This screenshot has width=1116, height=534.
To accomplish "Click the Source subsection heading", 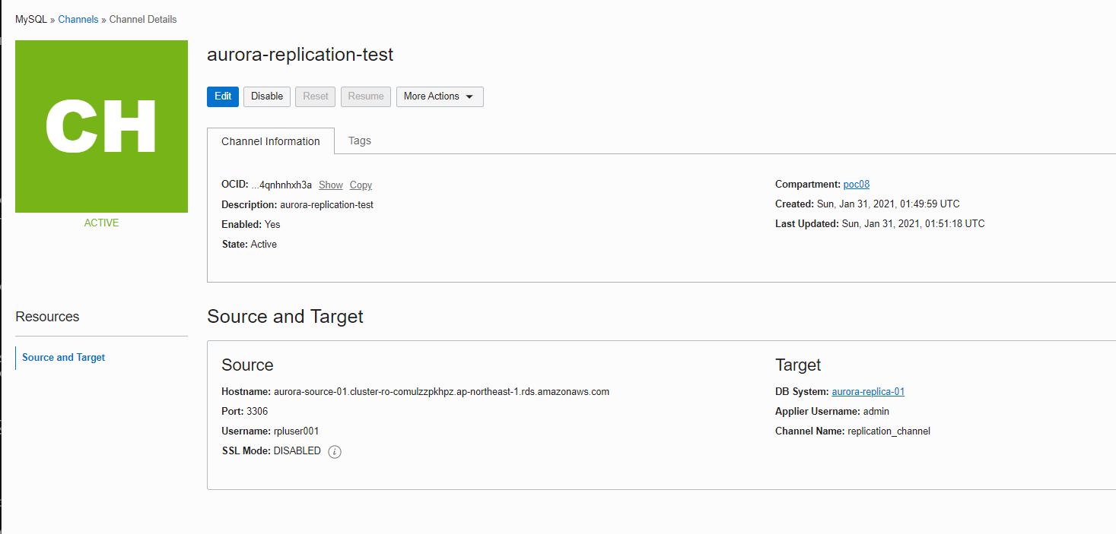I will point(247,365).
